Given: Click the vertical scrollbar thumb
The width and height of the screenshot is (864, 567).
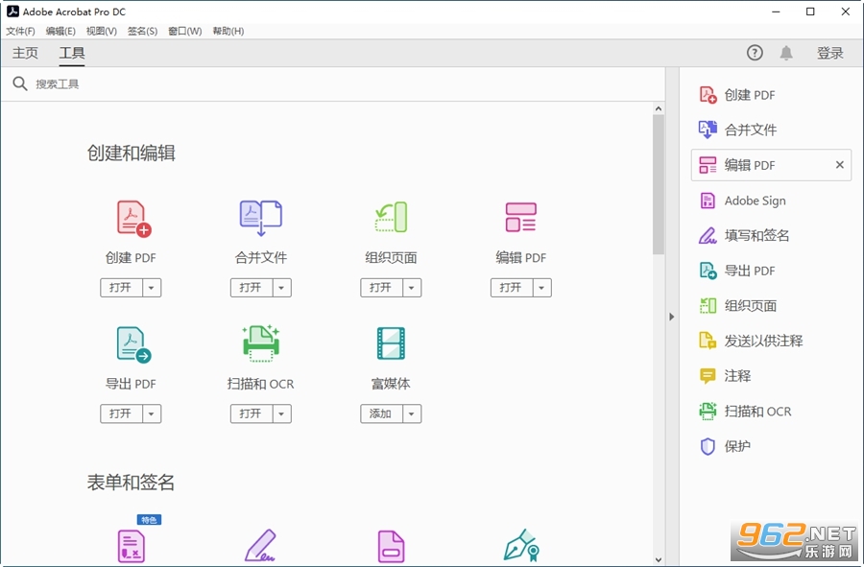Looking at the screenshot, I should (659, 185).
